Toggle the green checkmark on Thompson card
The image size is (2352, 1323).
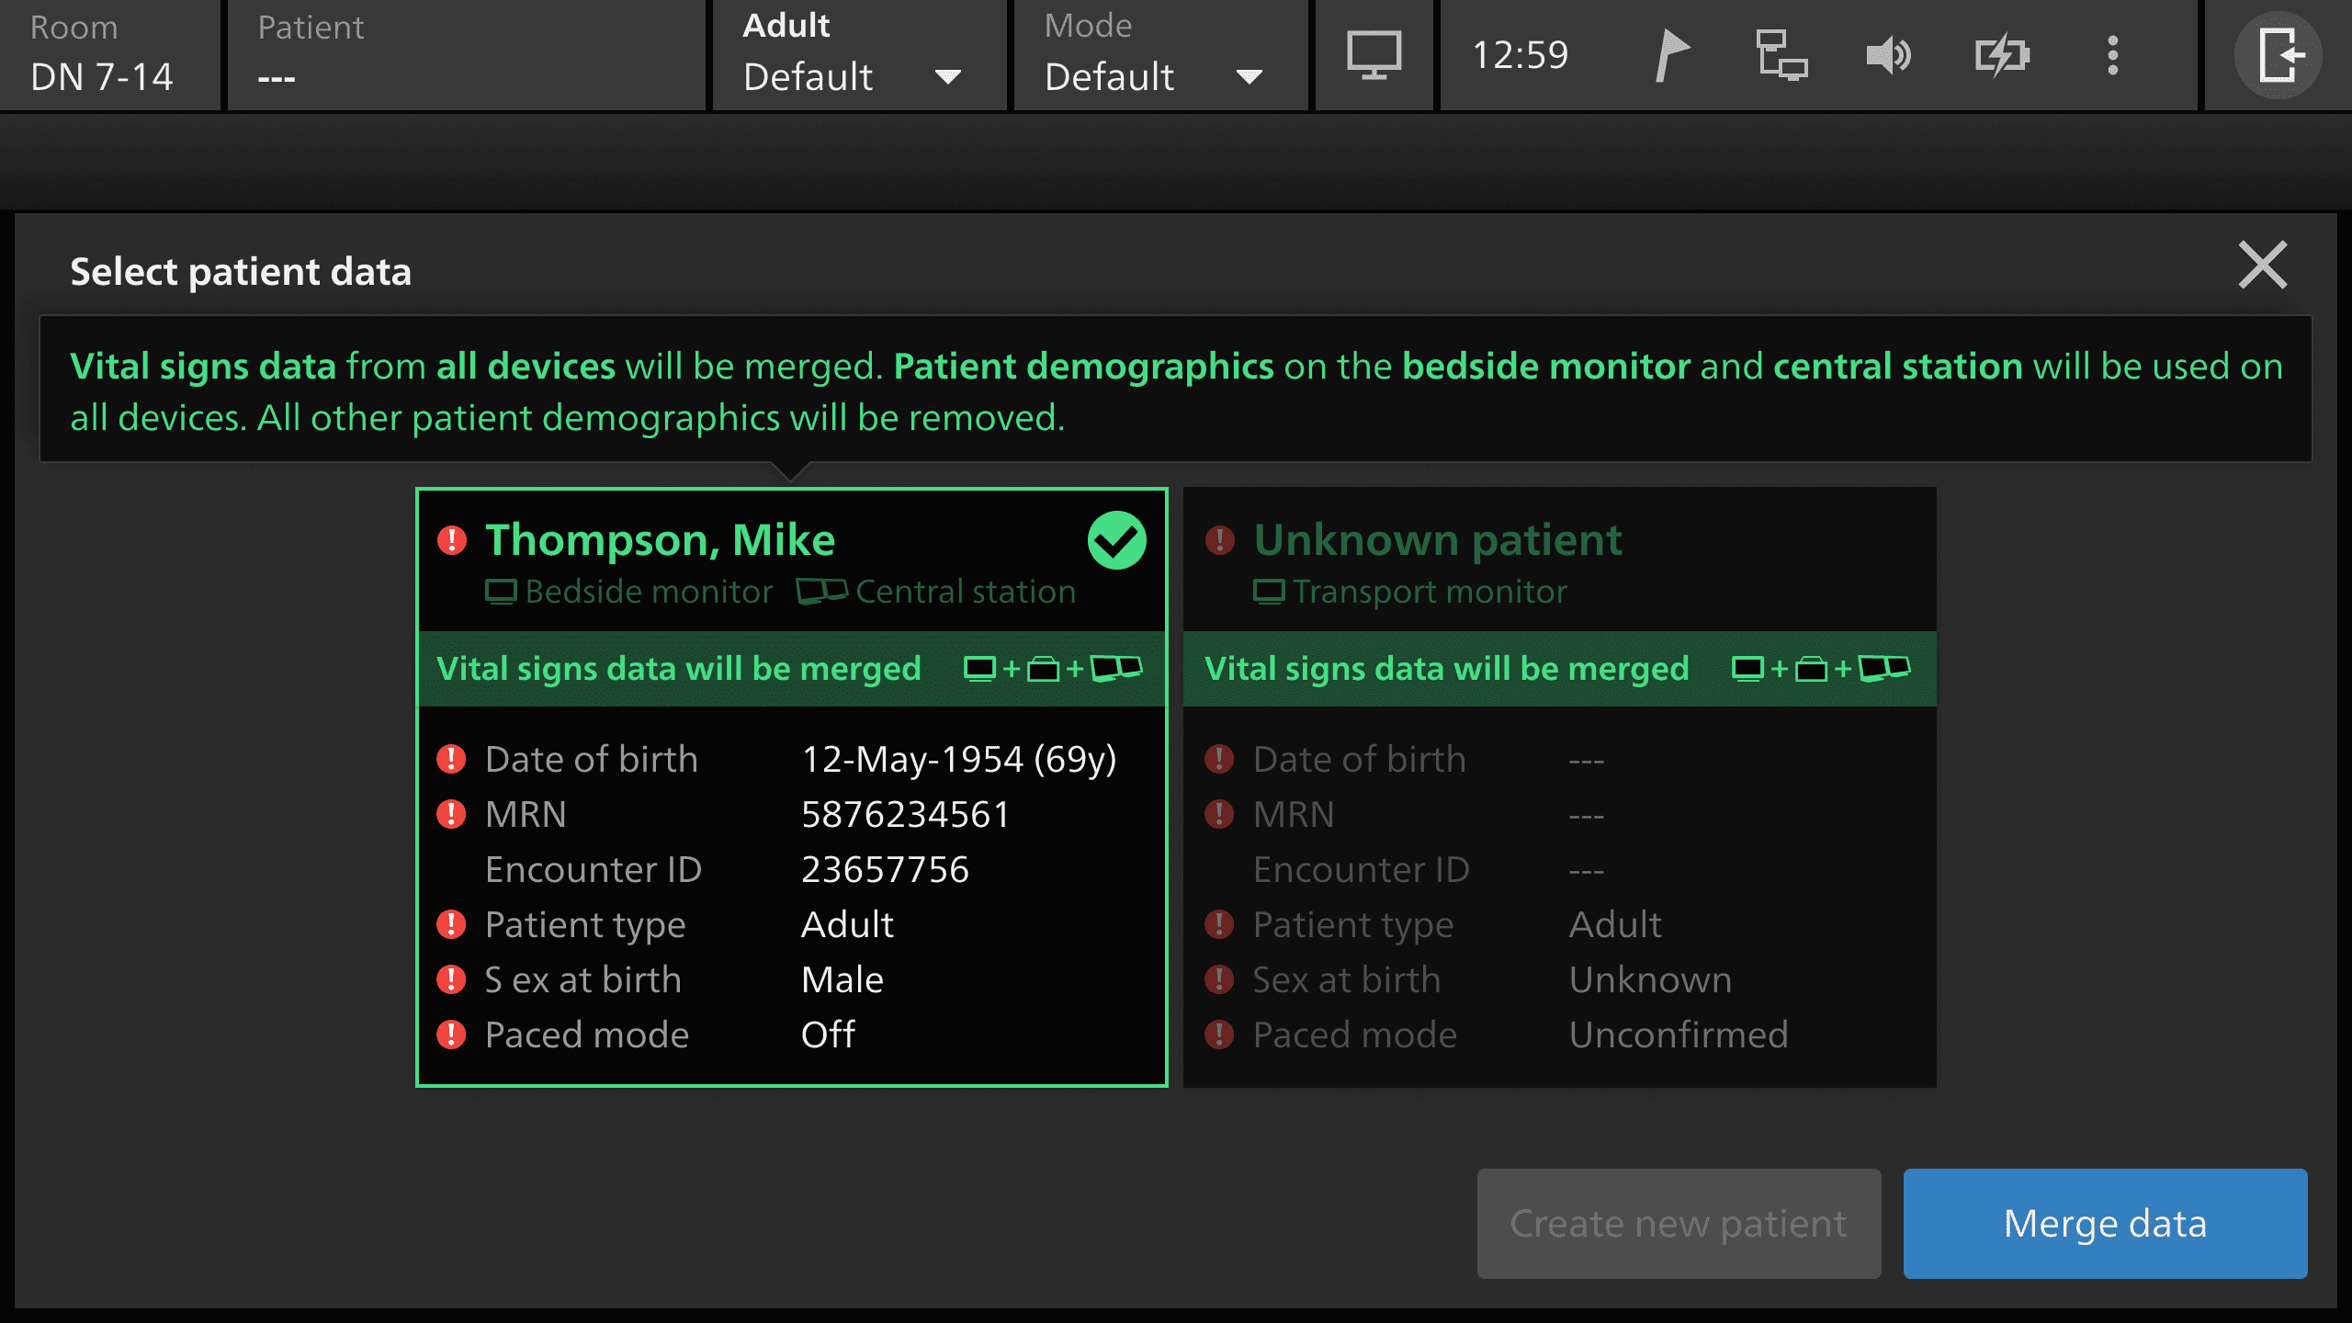coord(1116,540)
